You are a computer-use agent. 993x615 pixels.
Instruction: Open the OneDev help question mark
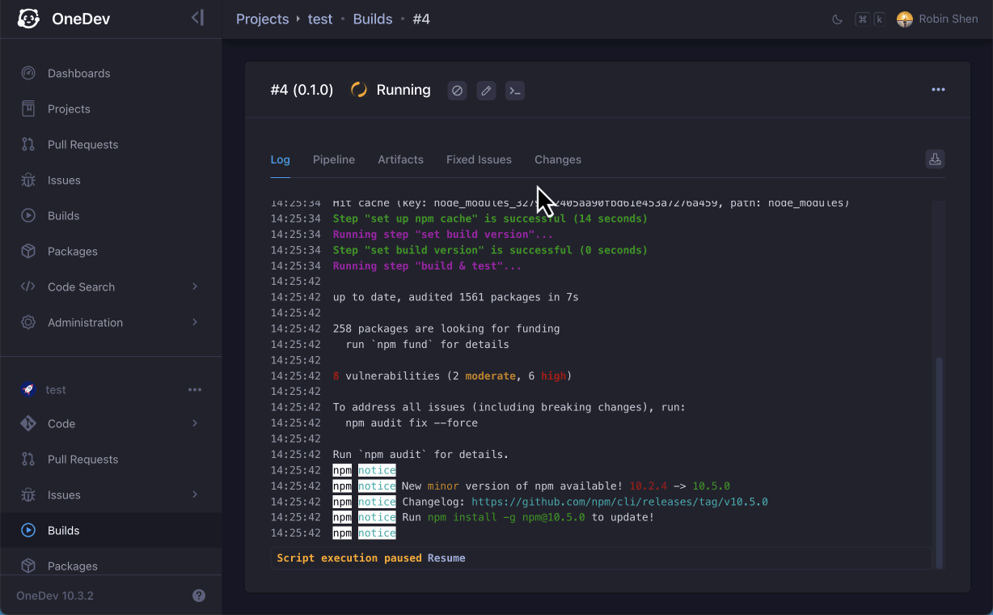(199, 596)
